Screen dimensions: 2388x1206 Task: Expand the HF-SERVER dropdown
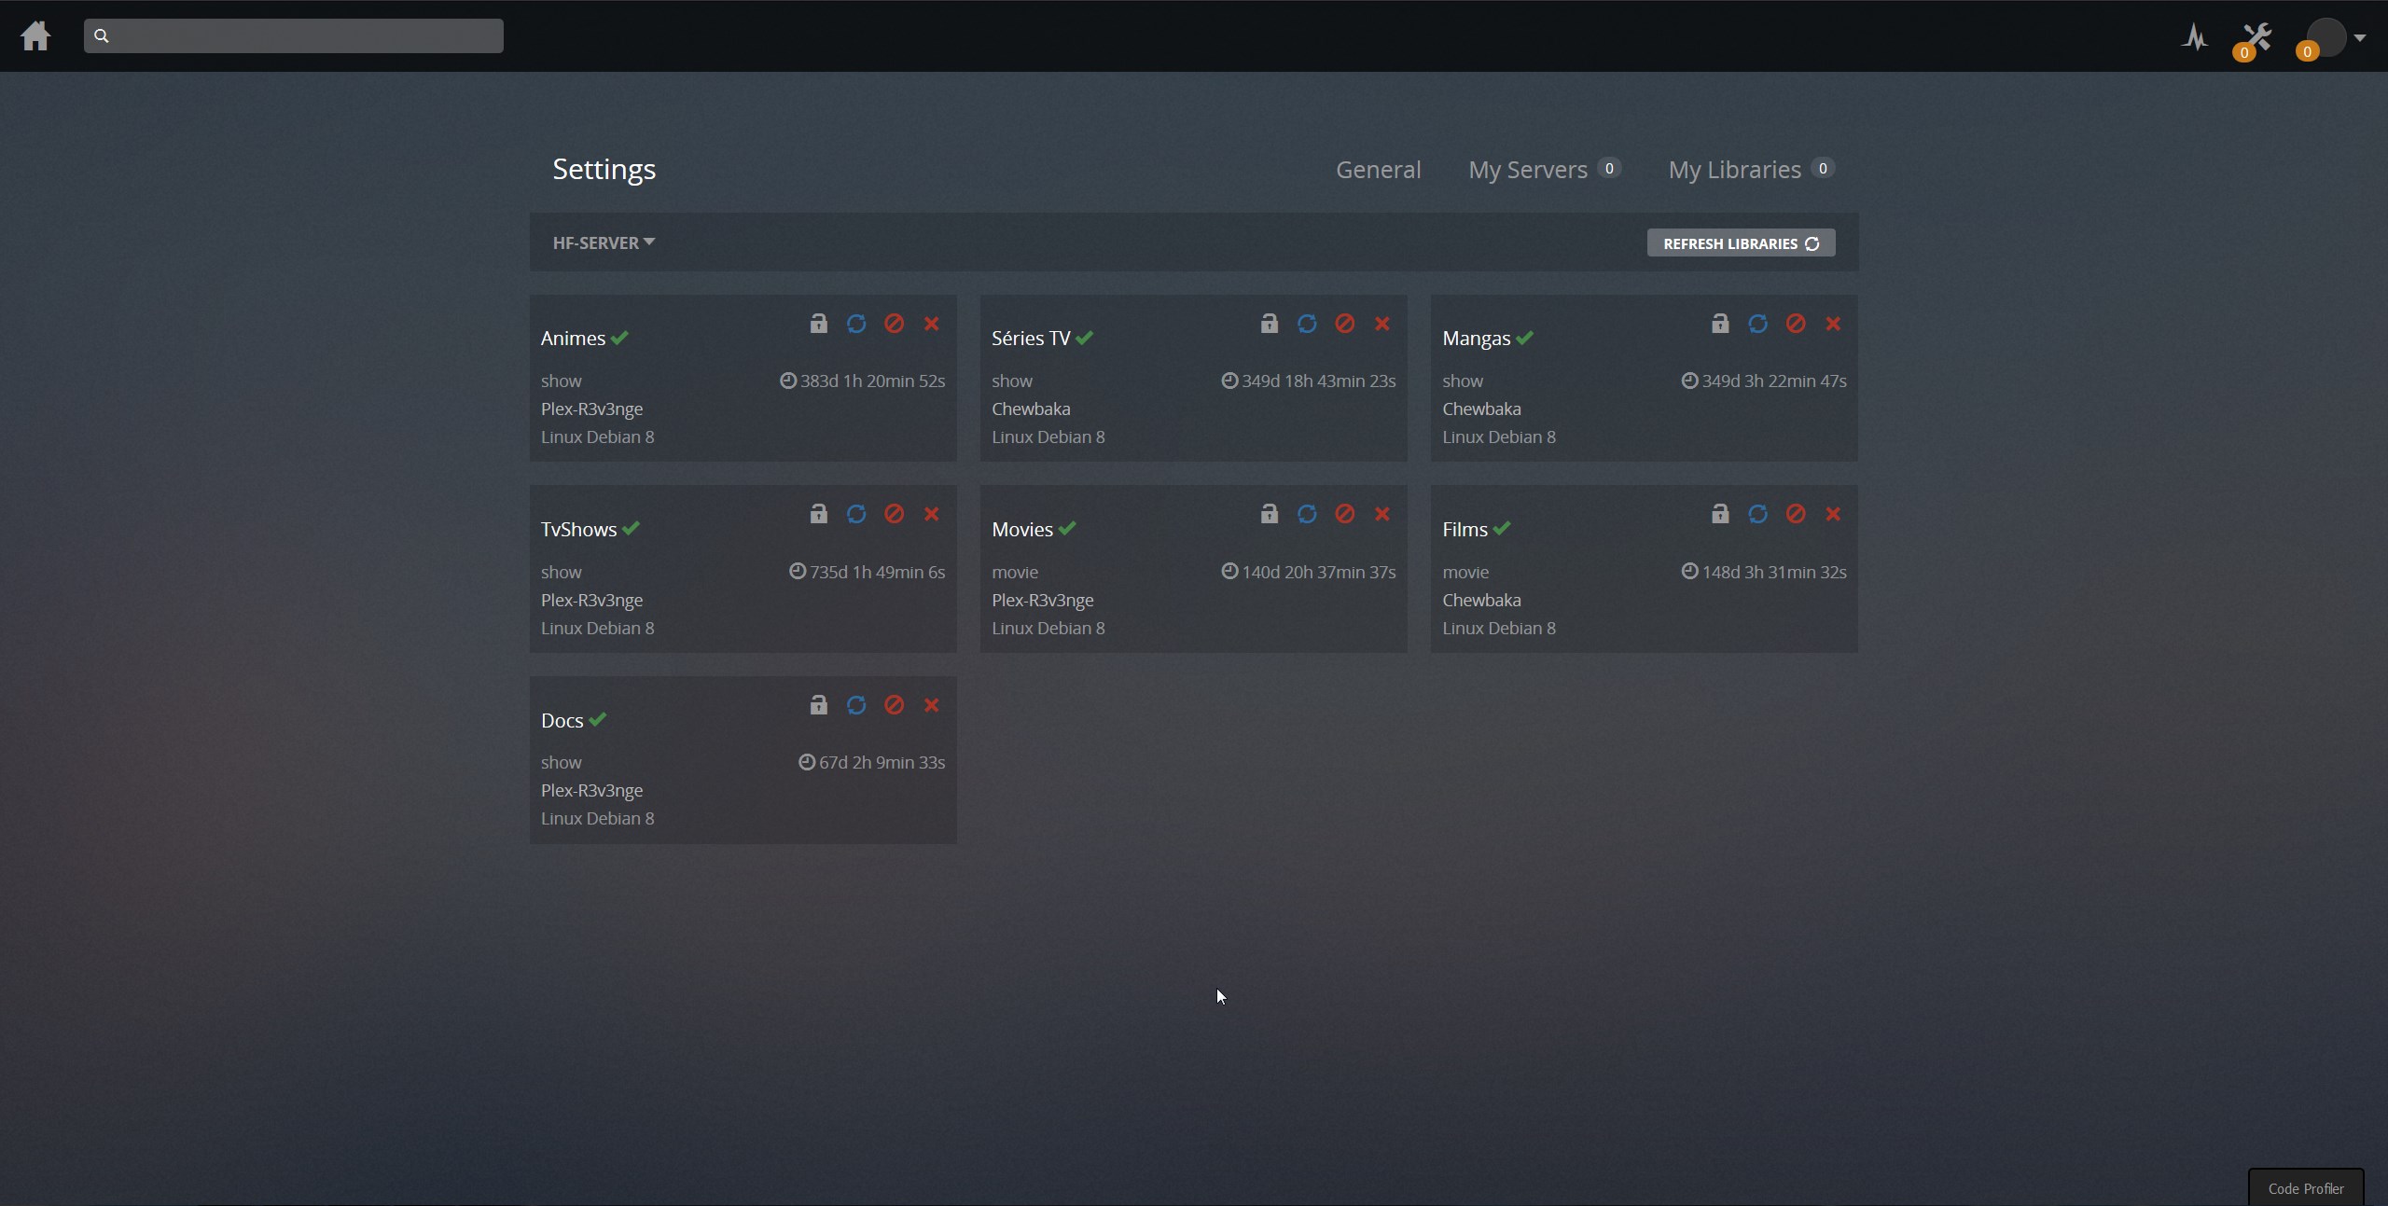click(x=604, y=243)
